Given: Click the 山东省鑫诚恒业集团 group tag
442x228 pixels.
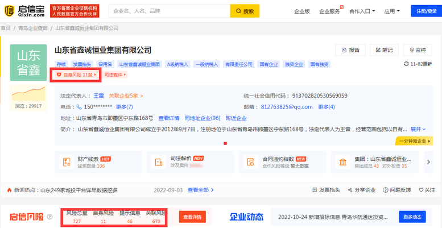Looking at the screenshot, I should point(139,64).
